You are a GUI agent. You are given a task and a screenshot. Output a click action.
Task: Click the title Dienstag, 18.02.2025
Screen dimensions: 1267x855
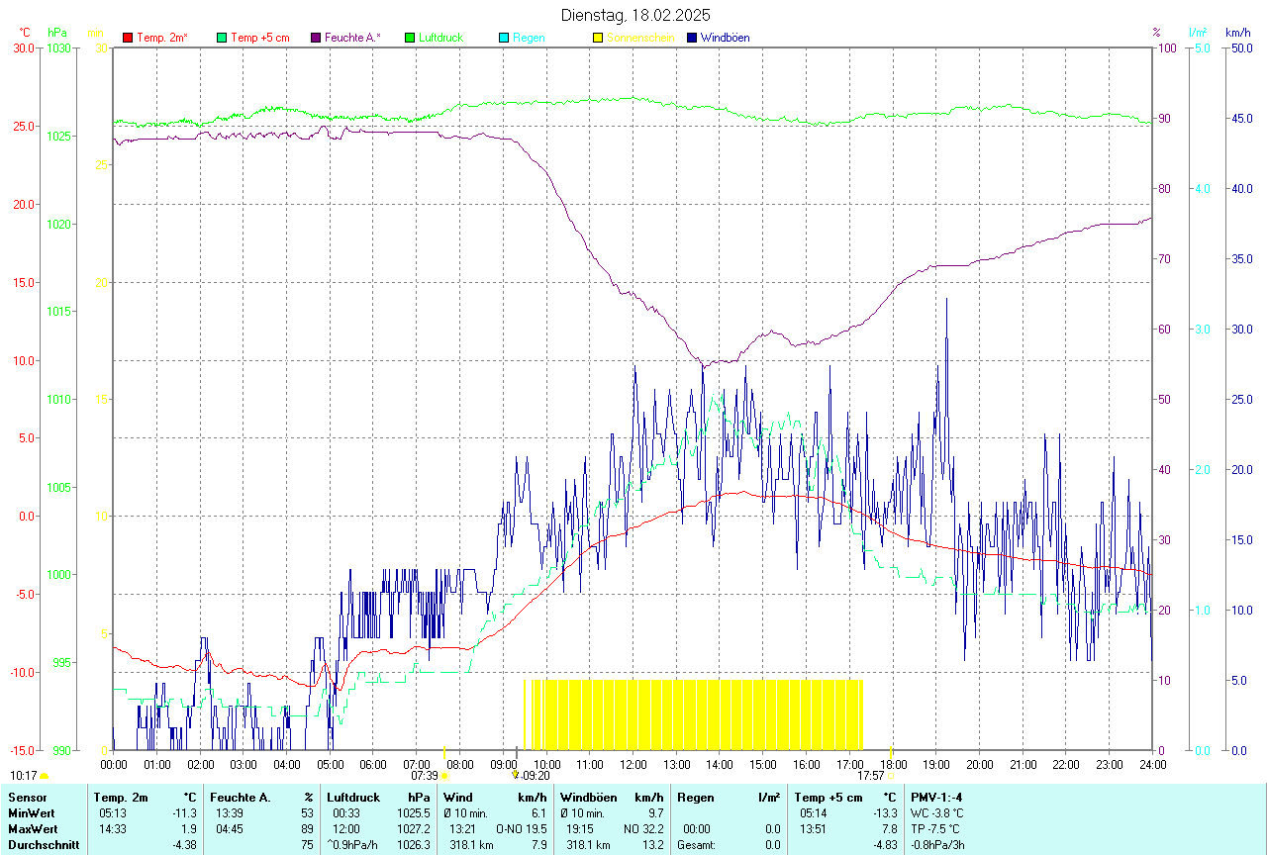click(x=635, y=15)
